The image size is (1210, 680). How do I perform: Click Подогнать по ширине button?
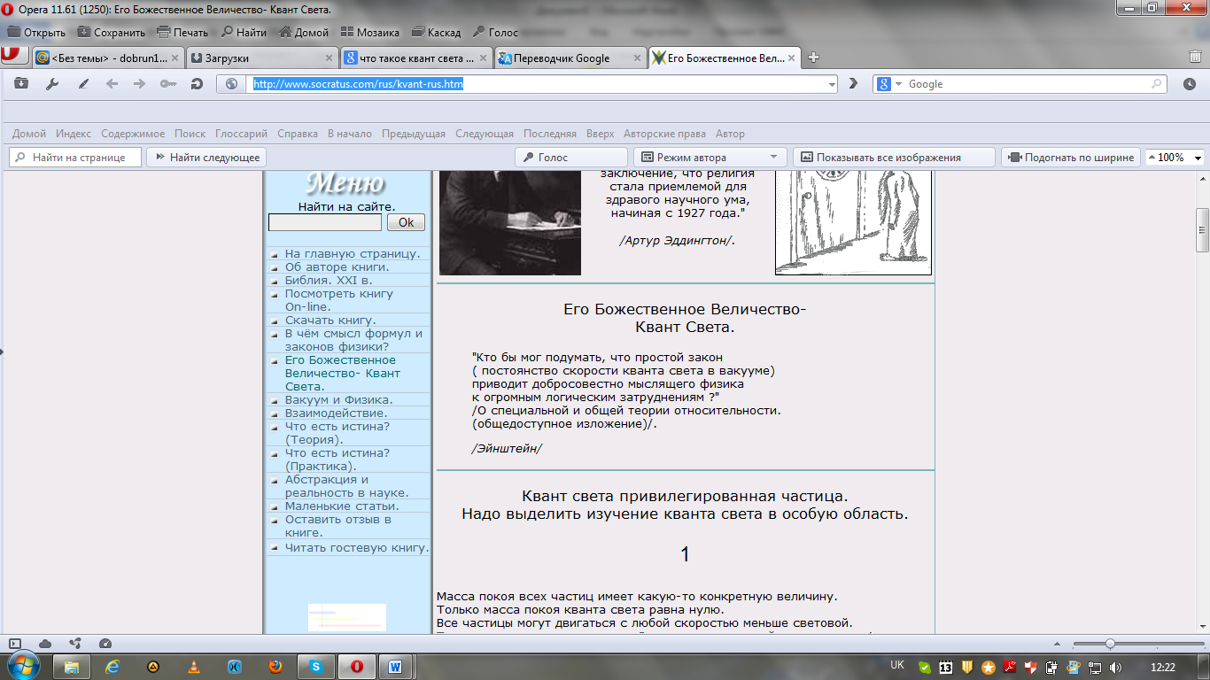click(x=1071, y=158)
